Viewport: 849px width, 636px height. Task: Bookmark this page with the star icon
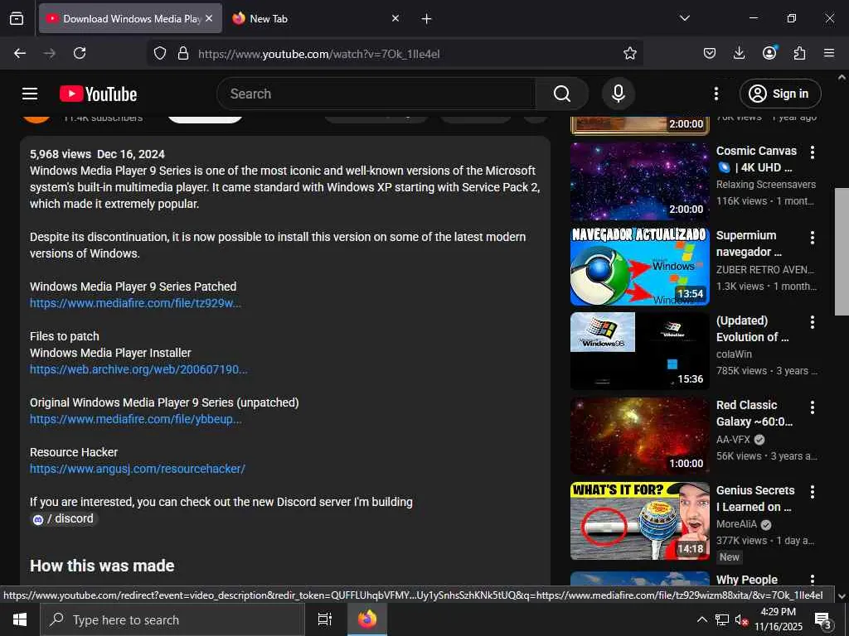click(630, 53)
